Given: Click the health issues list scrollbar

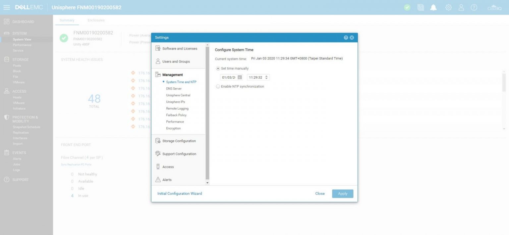Looking at the screenshot, I should (x=504, y=83).
